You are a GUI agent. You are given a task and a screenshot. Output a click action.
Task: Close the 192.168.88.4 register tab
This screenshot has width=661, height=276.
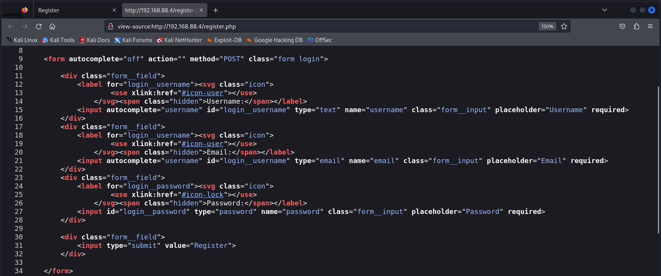point(201,10)
